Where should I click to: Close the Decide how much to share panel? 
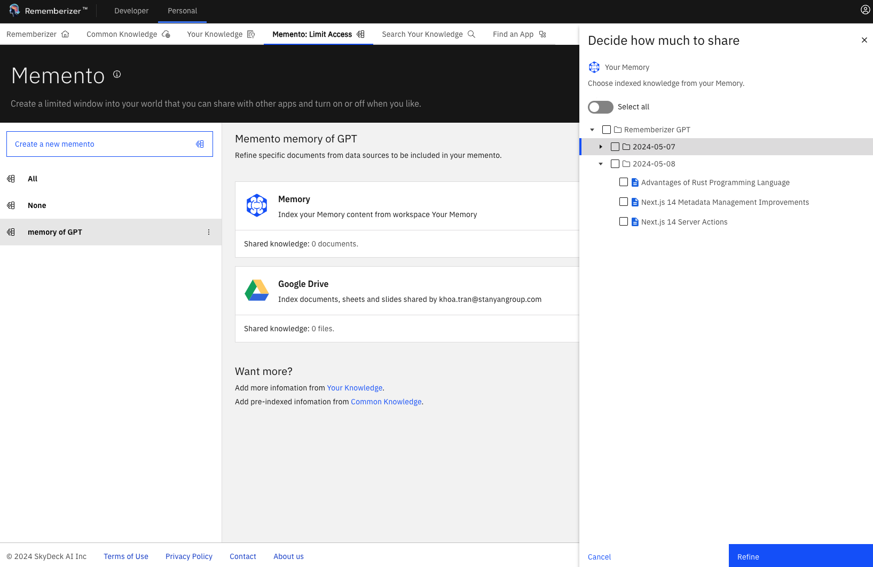(x=864, y=40)
